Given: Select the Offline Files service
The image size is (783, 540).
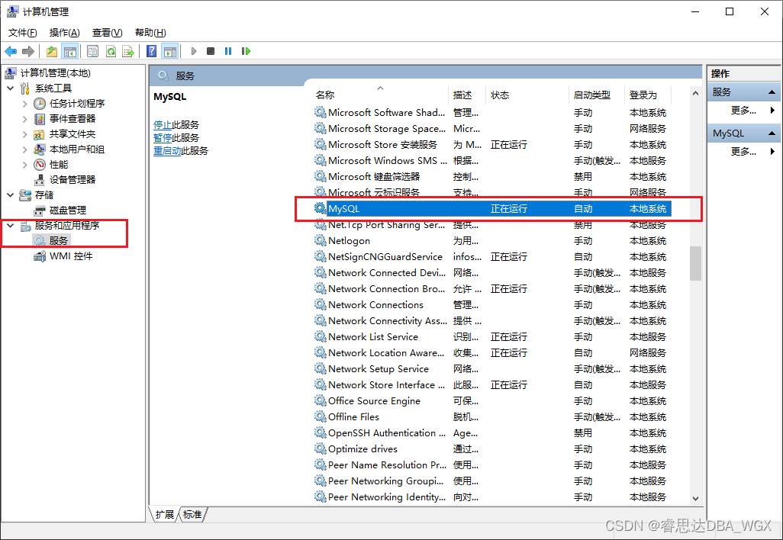Looking at the screenshot, I should (x=492, y=416).
